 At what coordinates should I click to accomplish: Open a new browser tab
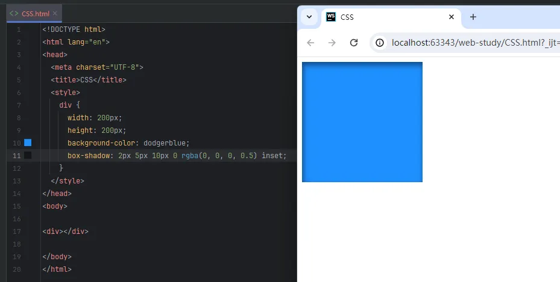[473, 17]
